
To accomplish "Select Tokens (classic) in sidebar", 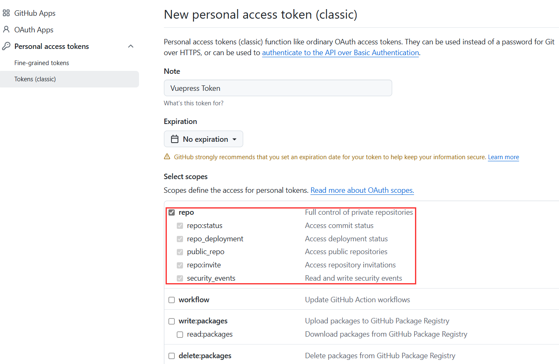I will coord(35,79).
